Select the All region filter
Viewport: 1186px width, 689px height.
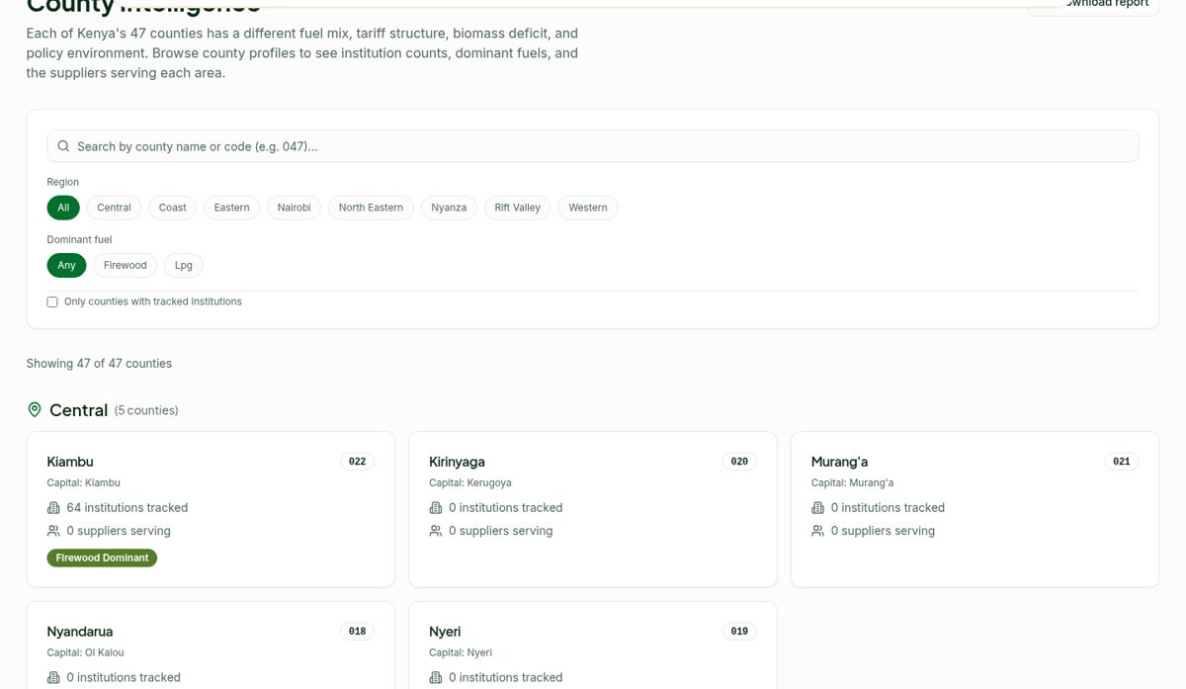(x=63, y=208)
